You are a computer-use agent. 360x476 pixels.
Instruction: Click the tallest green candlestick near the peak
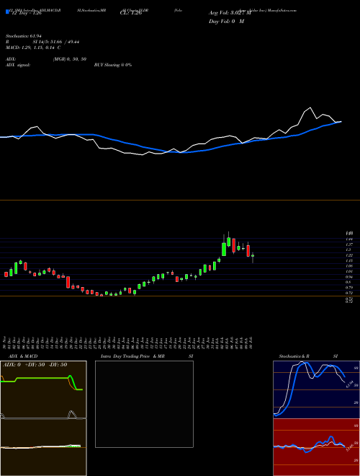(224, 250)
